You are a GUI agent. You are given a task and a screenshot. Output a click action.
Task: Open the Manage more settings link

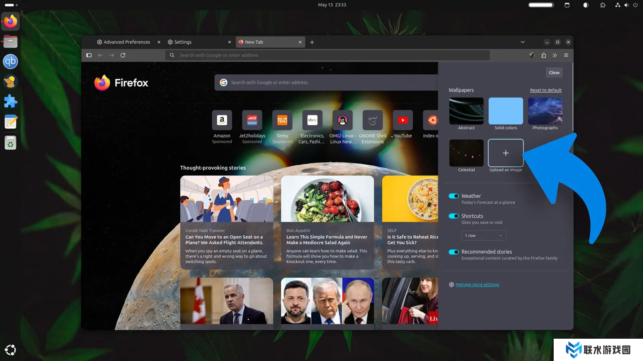(x=477, y=284)
